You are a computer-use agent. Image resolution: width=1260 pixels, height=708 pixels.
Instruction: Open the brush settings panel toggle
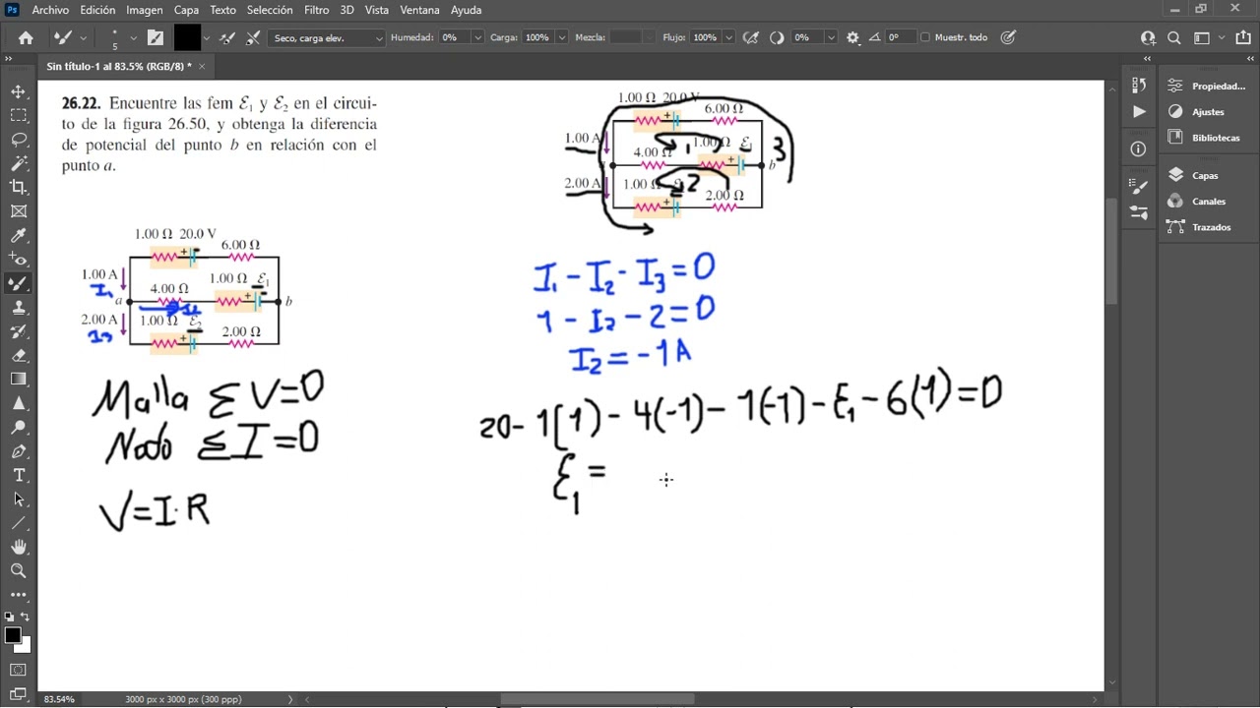pyautogui.click(x=156, y=37)
